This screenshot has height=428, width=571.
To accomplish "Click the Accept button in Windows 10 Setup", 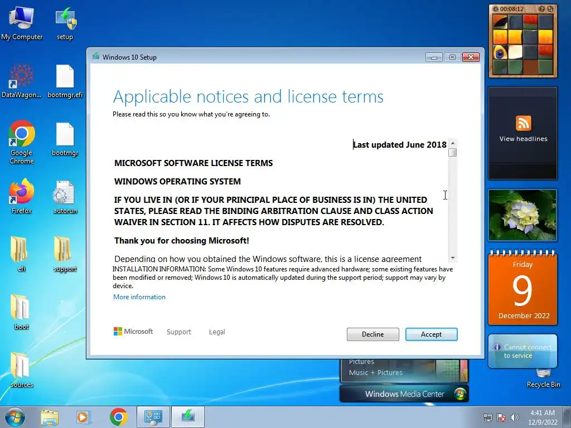I will 431,334.
